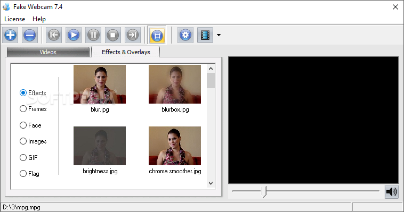
Task: Skip to the next video in toolbar
Action: [x=133, y=35]
